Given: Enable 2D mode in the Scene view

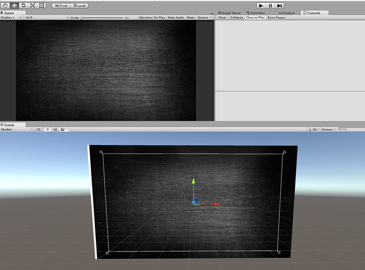Looking at the screenshot, I should pos(38,129).
